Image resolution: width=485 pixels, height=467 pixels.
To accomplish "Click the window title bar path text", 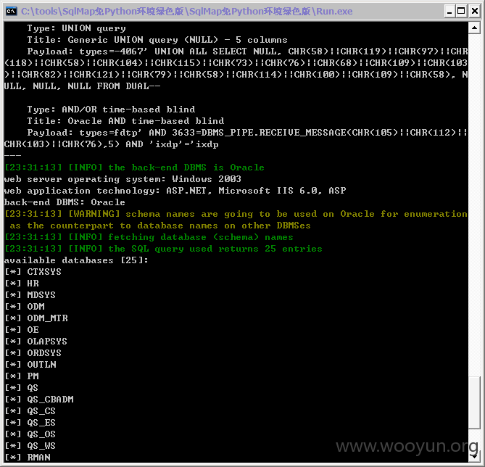I will tap(186, 12).
